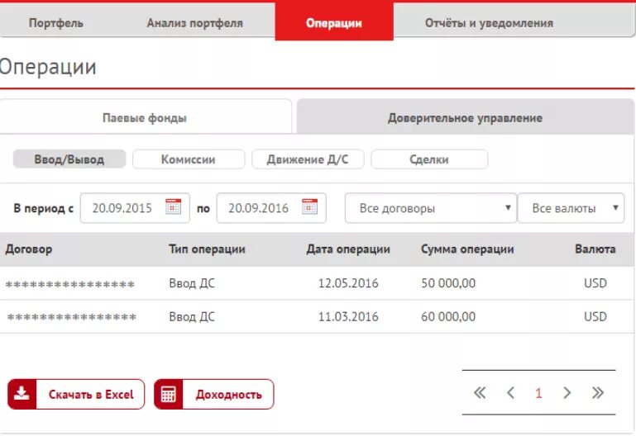The width and height of the screenshot is (636, 436).
Task: Open Отчёты и уведомления tab
Action: click(x=489, y=22)
